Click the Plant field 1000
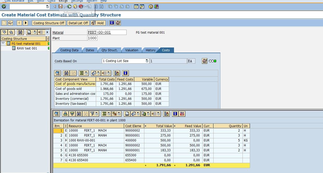 click(92, 38)
